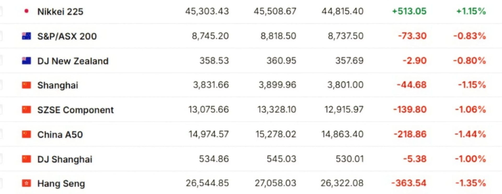This screenshot has height=194, width=502.
Task: Click the China flag beside Shanghai
Action: (x=26, y=85)
